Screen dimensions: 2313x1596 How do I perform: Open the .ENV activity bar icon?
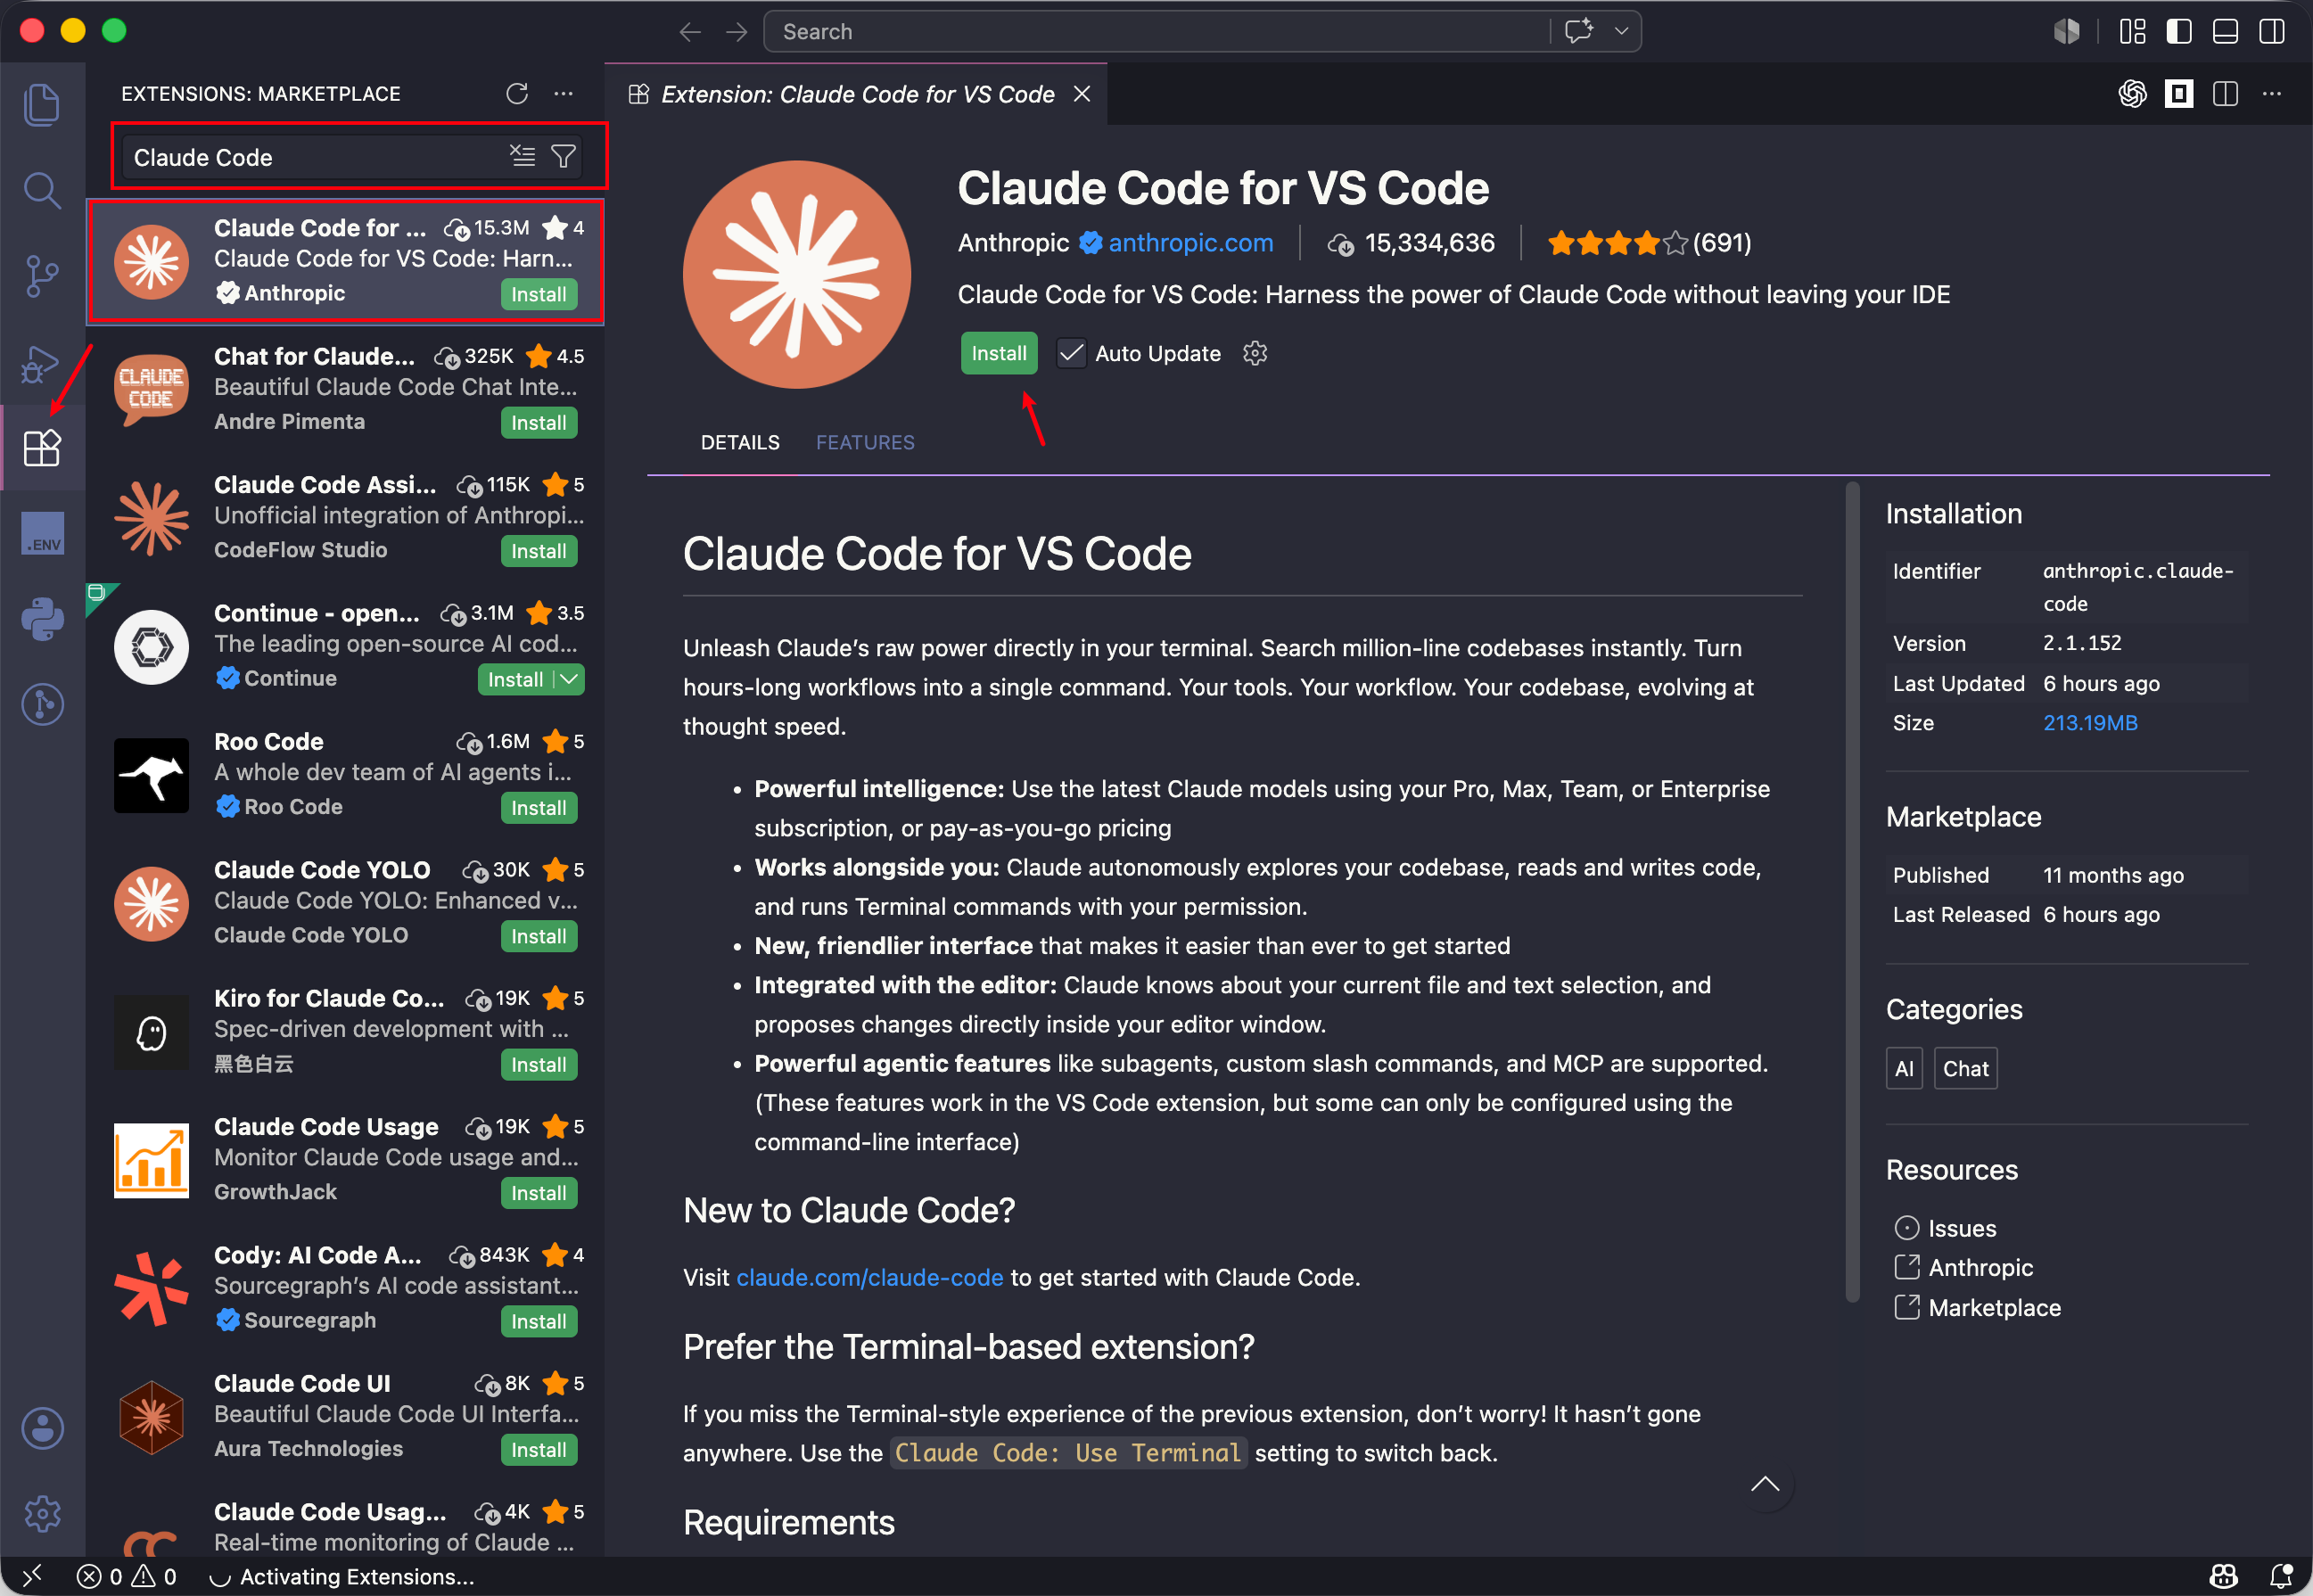[42, 533]
